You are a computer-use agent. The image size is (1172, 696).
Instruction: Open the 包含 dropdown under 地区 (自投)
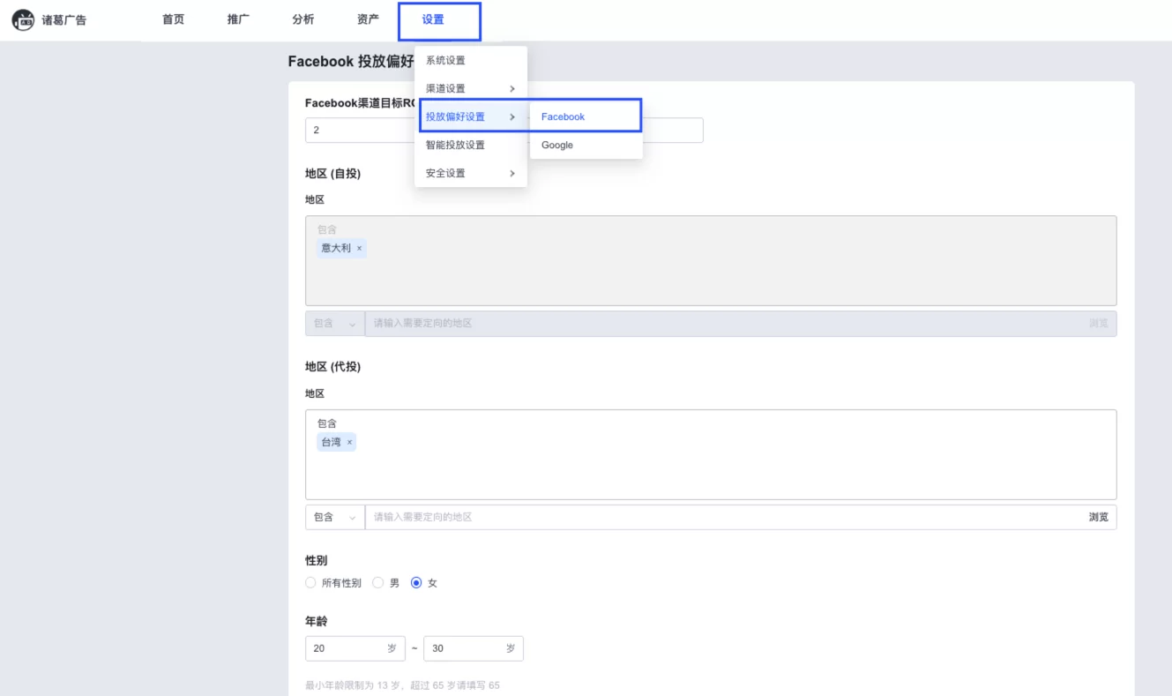pyautogui.click(x=335, y=324)
